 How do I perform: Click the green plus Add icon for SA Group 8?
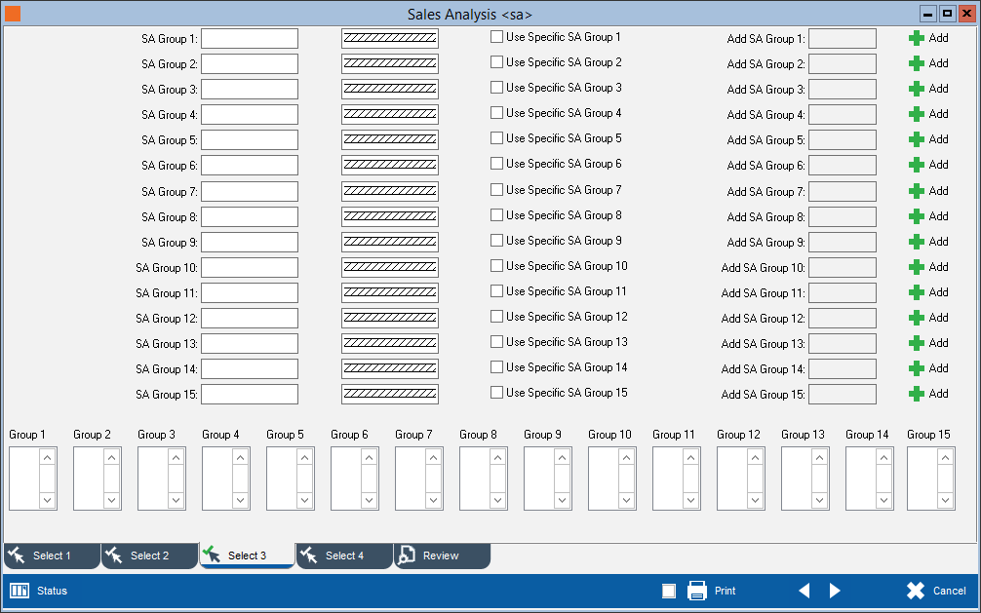tap(916, 216)
